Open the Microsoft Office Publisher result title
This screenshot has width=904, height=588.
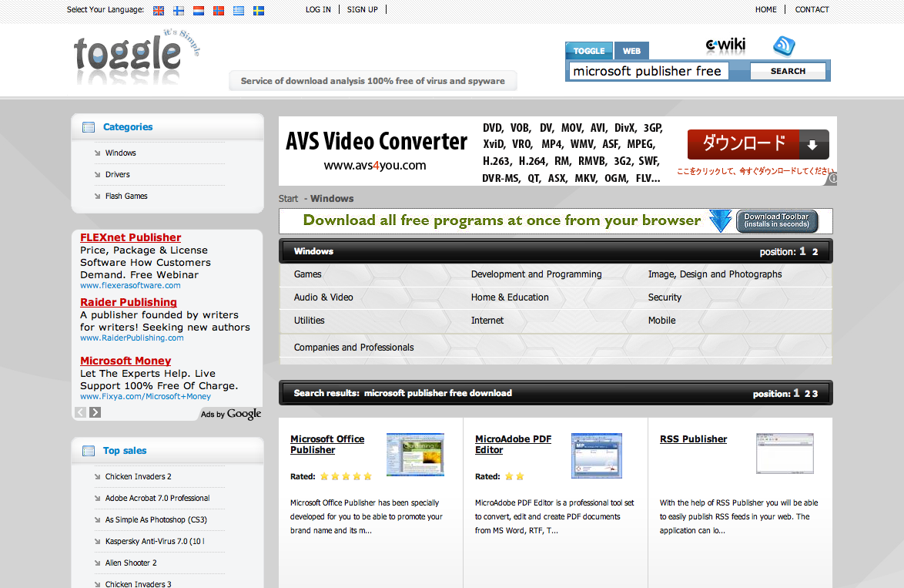click(x=327, y=445)
